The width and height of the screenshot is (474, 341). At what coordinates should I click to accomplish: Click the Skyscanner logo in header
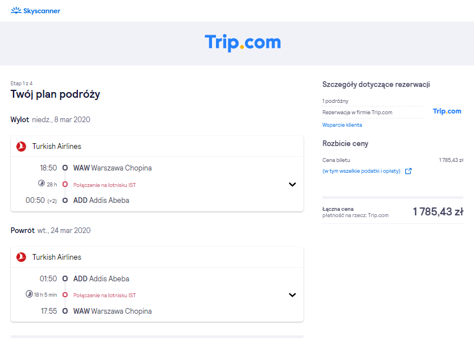point(35,11)
